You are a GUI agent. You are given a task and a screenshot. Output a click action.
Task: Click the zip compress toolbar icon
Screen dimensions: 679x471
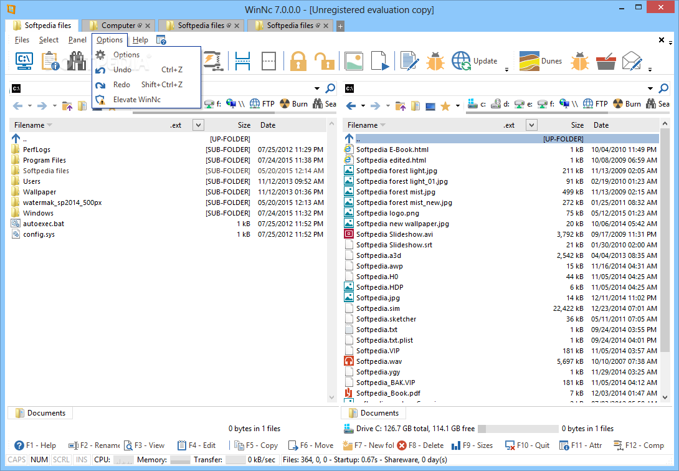213,61
